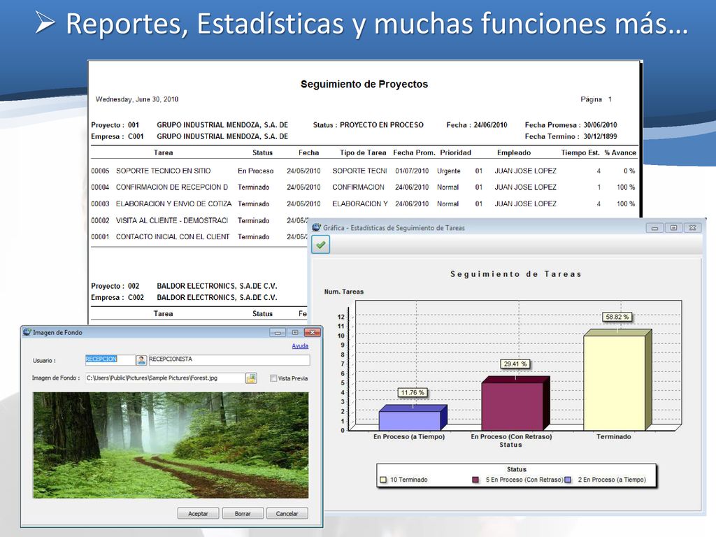The image size is (716, 537).
Task: Click the Fecha Promesa 30/06/2010 value
Action: 600,124
